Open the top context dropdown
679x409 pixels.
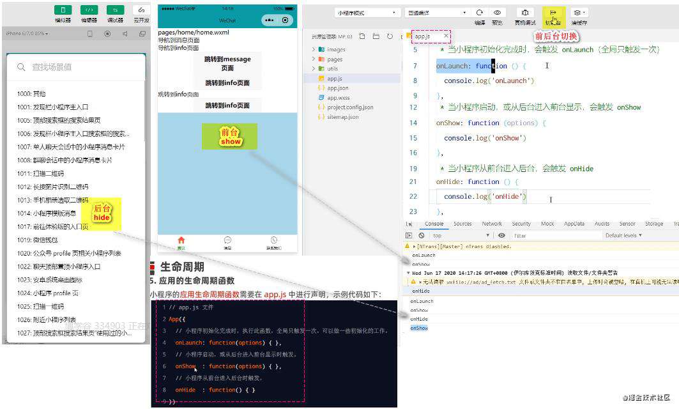tap(461, 235)
